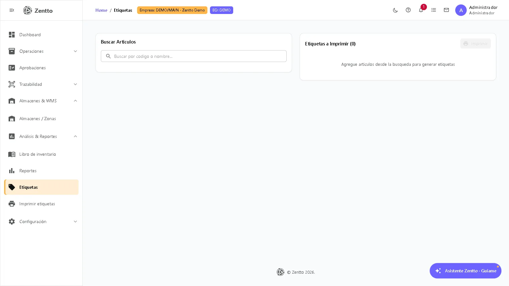The width and height of the screenshot is (509, 286).
Task: Click the footer Zentto logo
Action: [x=280, y=272]
